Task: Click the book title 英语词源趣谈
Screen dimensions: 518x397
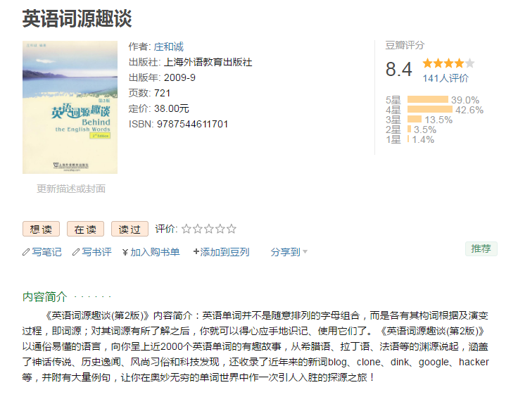Action: pyautogui.click(x=77, y=18)
